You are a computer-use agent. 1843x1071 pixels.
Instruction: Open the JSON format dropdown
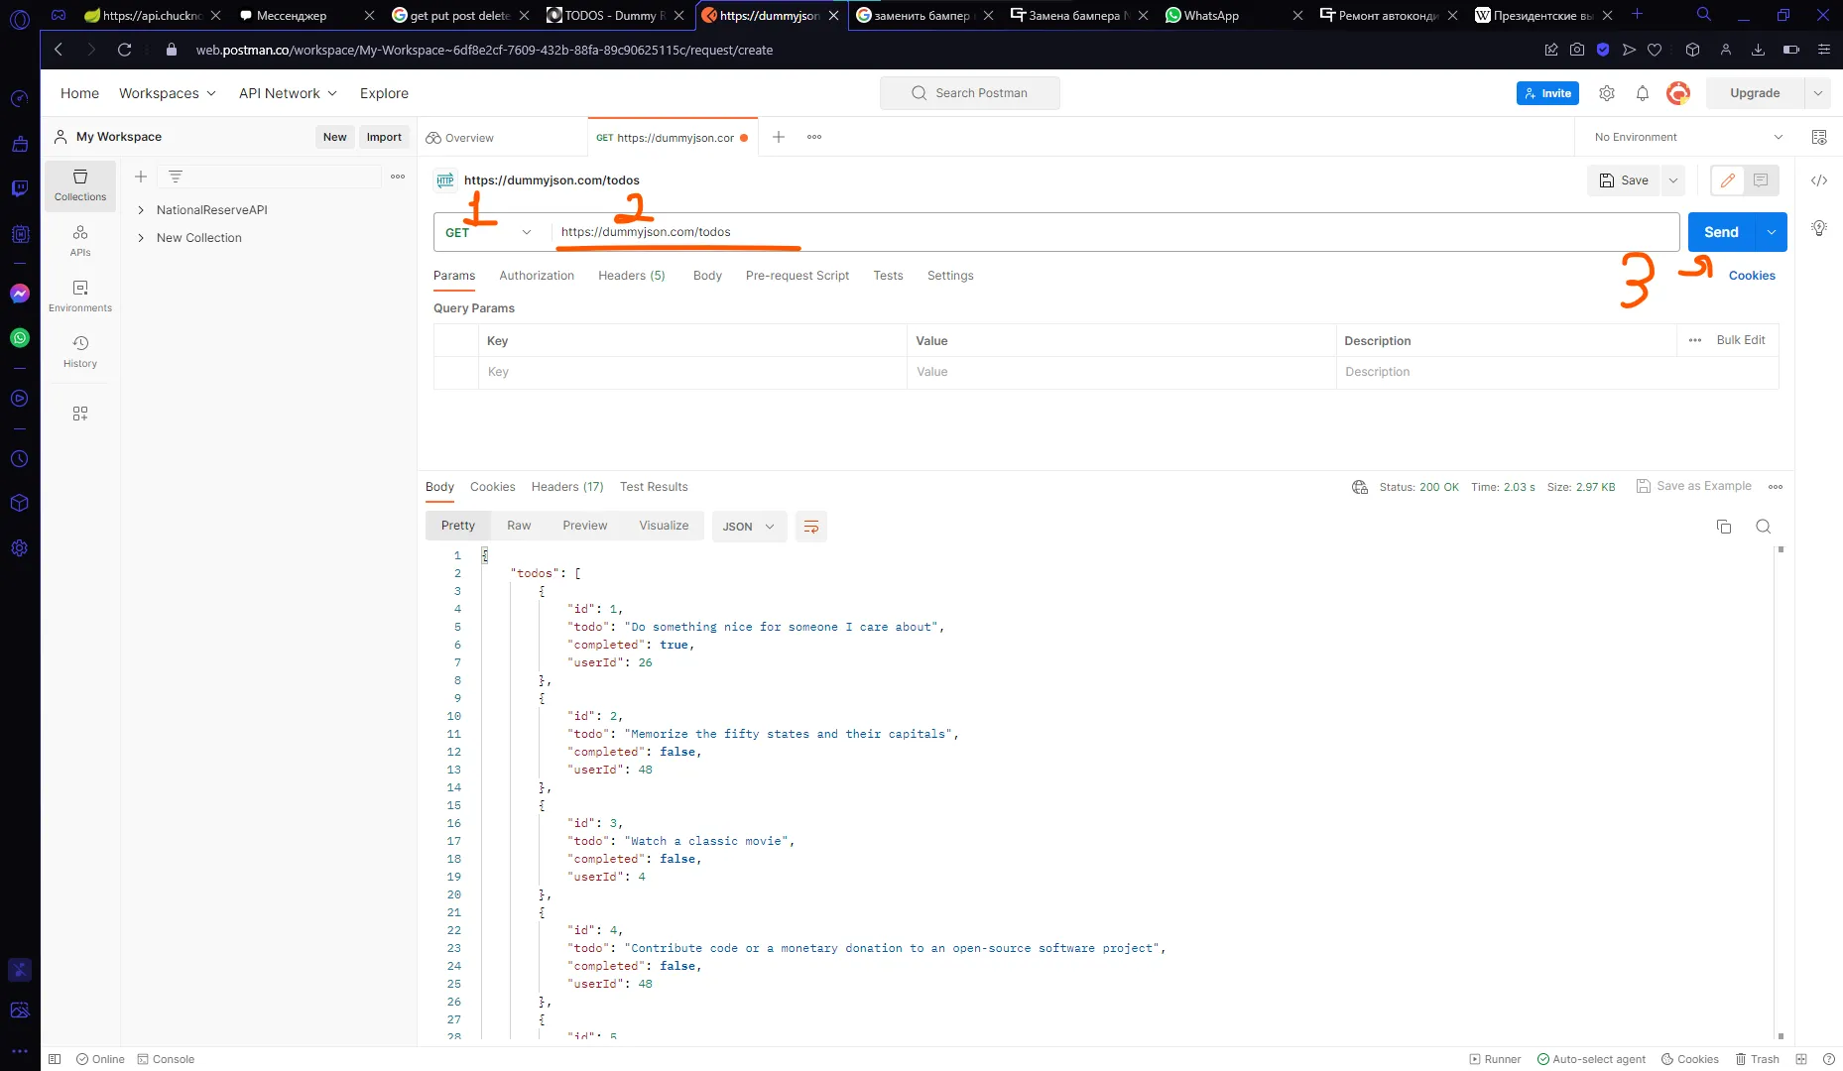(x=749, y=527)
